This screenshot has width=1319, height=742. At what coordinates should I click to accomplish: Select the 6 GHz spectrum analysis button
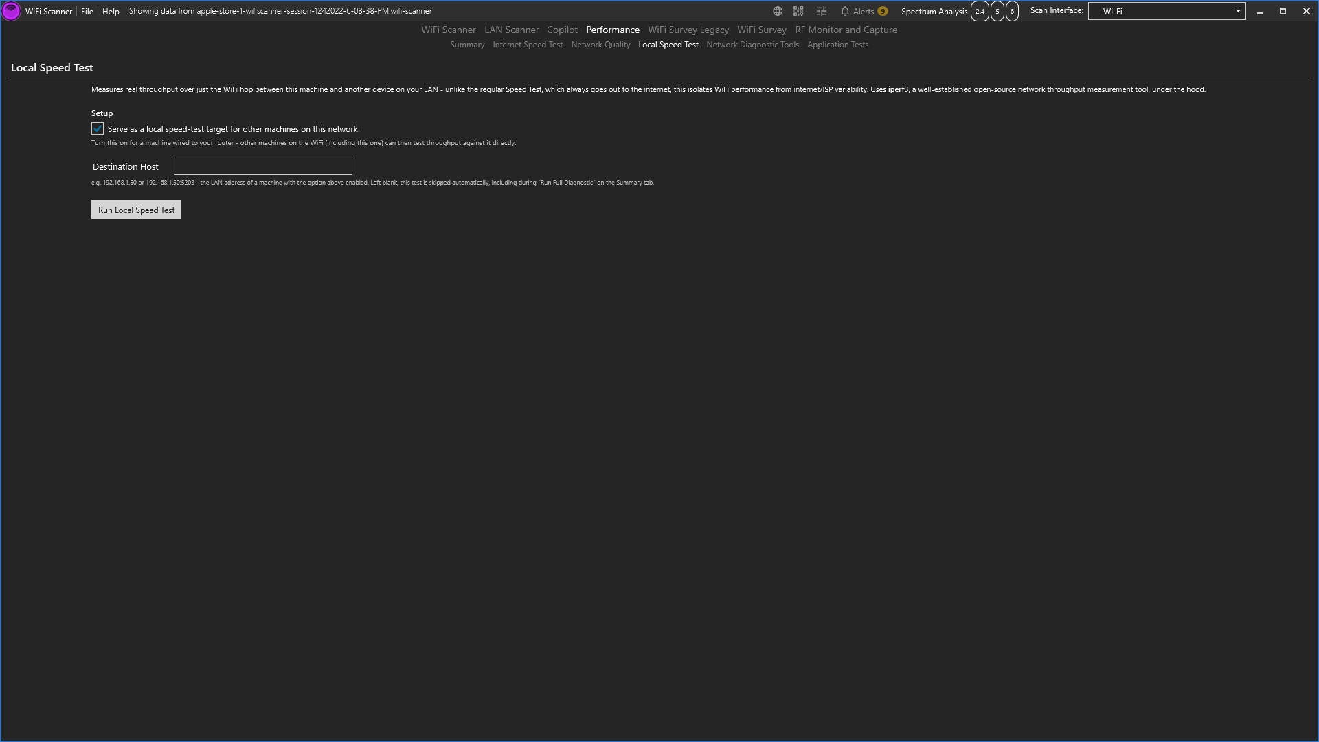[x=1012, y=11]
